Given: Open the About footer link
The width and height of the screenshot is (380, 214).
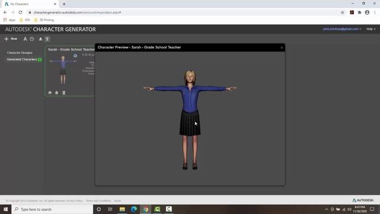Looking at the screenshot, I should point(118,201).
